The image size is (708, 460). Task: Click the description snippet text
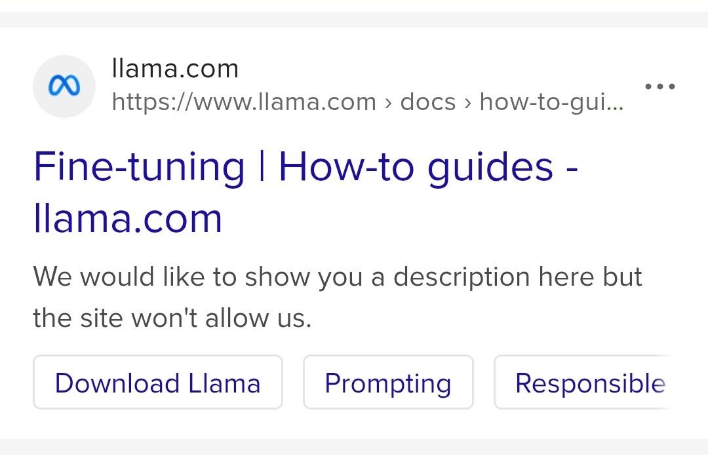tap(338, 297)
